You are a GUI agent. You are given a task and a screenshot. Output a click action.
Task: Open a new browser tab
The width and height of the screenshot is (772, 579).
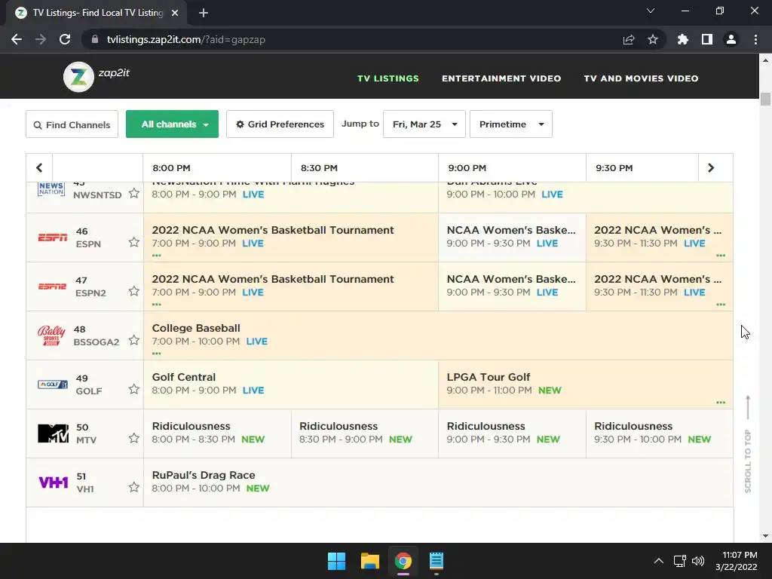[204, 13]
